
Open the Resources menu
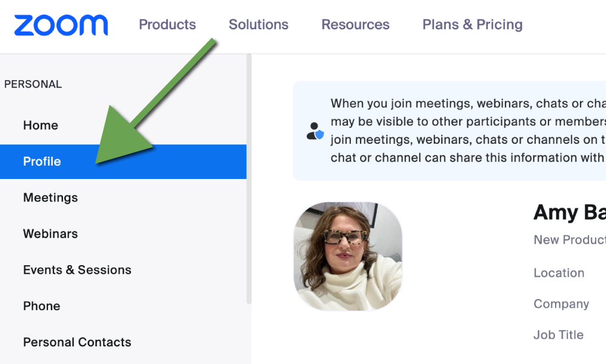click(356, 24)
